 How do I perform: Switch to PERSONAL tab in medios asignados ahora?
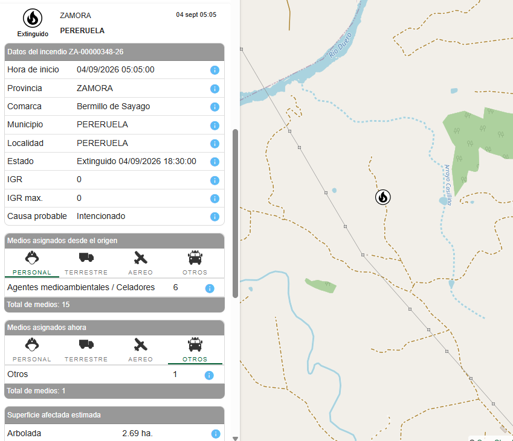pyautogui.click(x=32, y=350)
